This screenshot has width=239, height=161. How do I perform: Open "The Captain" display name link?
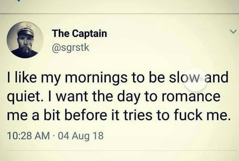coord(79,33)
